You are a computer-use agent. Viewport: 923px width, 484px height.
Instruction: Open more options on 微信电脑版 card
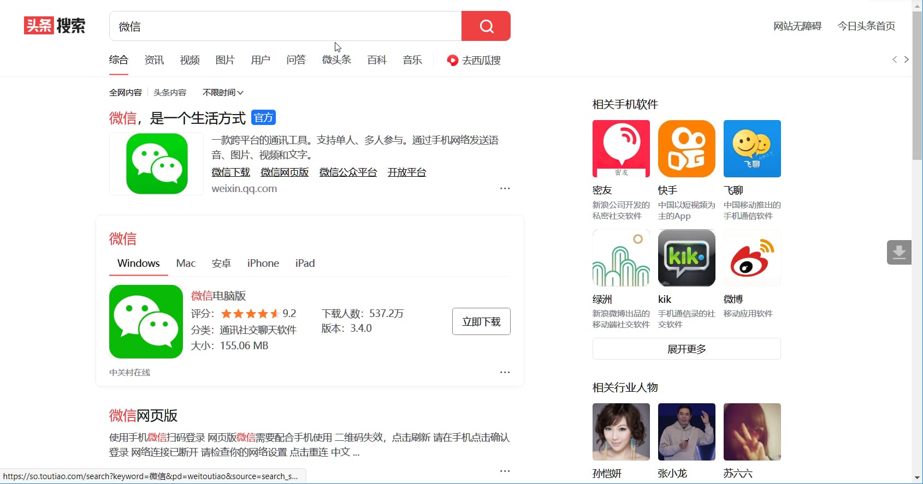505,372
